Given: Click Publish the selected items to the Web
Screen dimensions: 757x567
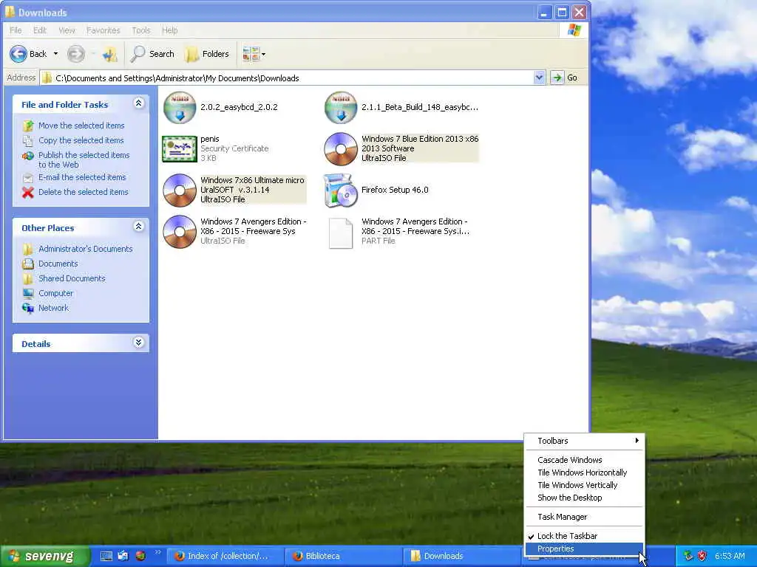Looking at the screenshot, I should coord(84,159).
